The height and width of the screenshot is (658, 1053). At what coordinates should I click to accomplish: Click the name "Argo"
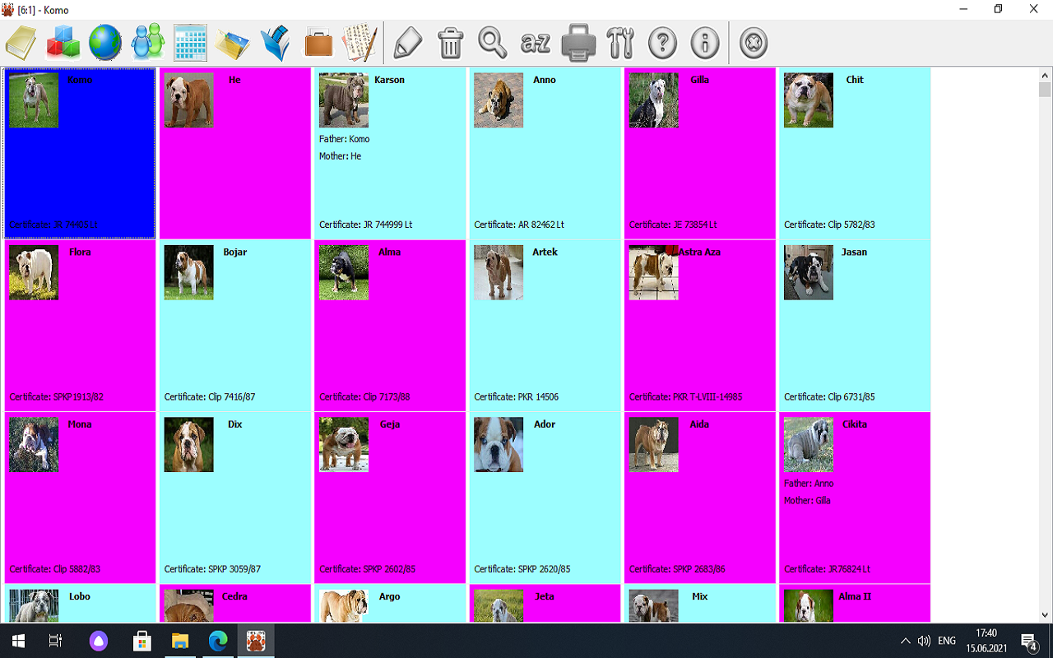tap(390, 596)
